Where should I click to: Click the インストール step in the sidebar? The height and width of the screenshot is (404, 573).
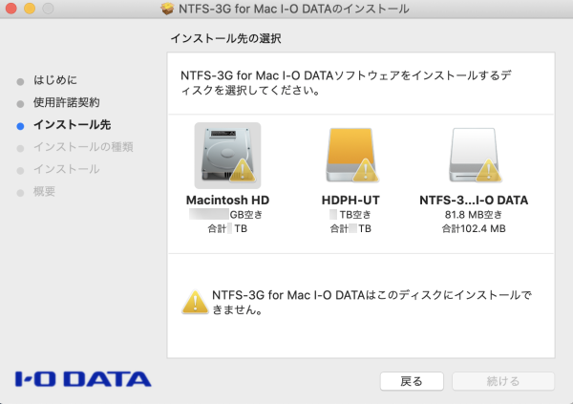(67, 169)
